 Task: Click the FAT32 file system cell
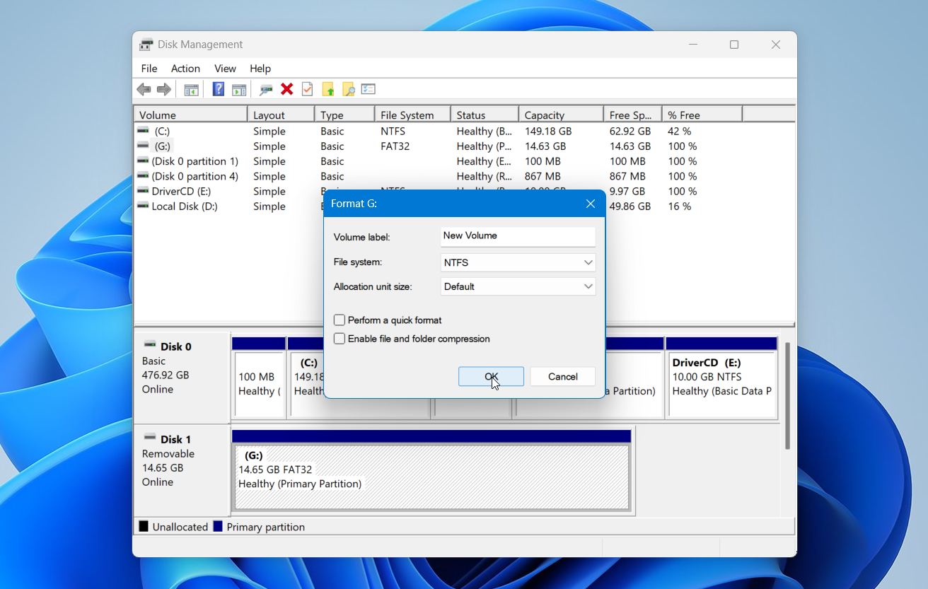[395, 146]
